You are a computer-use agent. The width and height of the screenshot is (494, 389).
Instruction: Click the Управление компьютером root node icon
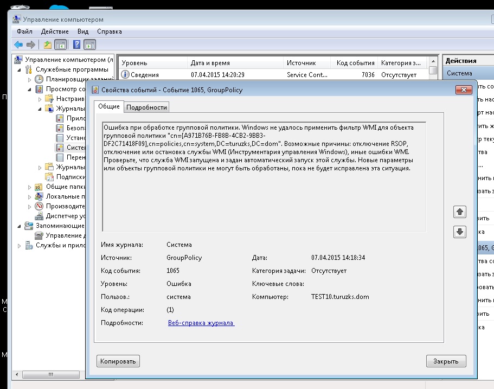point(18,60)
